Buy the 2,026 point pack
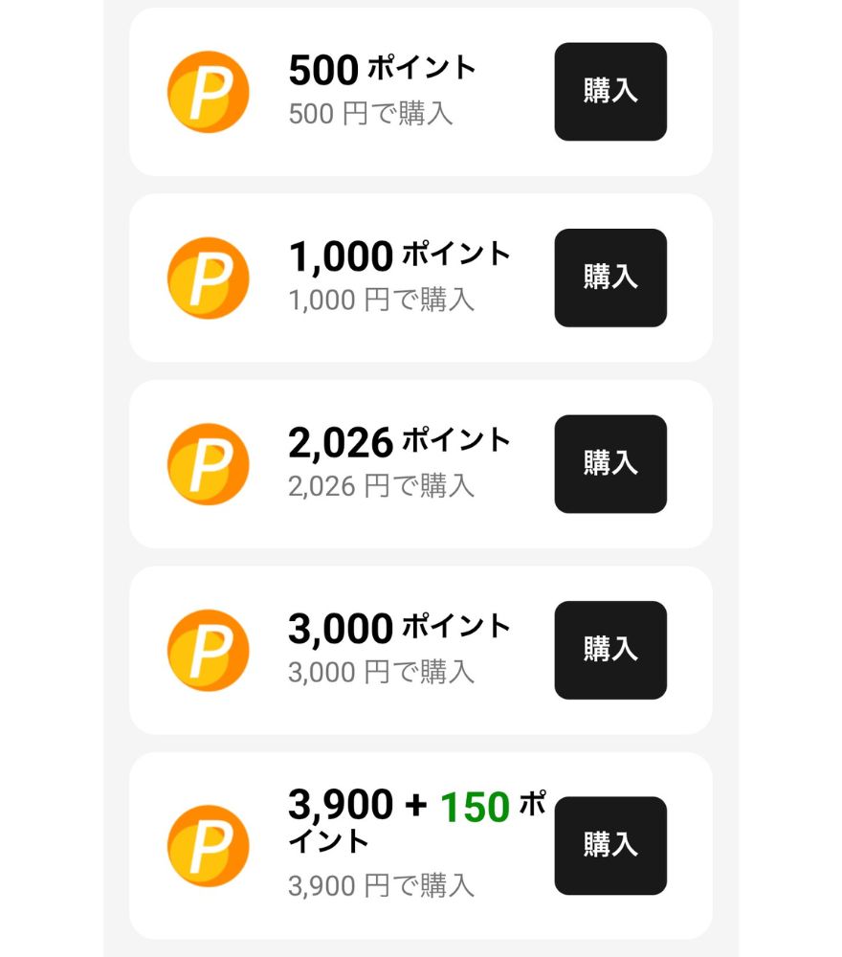Screen dimensions: 842x957 coord(610,464)
